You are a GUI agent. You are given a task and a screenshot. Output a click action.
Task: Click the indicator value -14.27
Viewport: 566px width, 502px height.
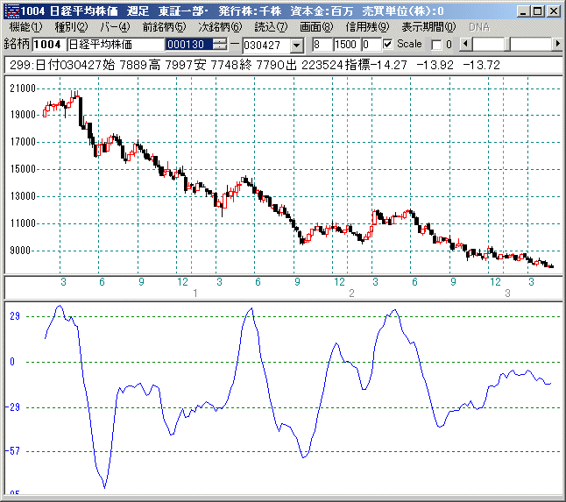coord(389,65)
